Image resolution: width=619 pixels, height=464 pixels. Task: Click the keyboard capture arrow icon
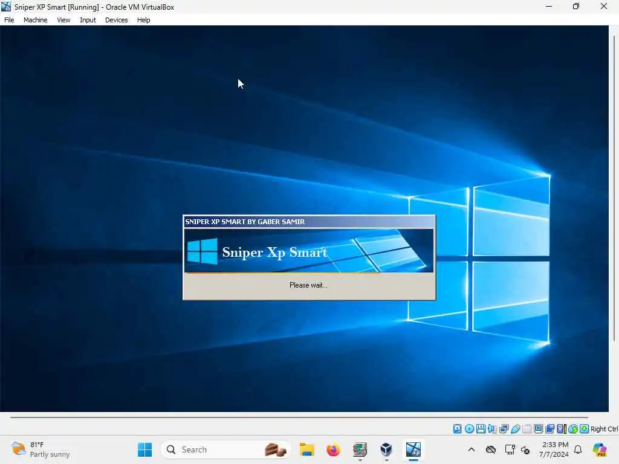coord(585,429)
